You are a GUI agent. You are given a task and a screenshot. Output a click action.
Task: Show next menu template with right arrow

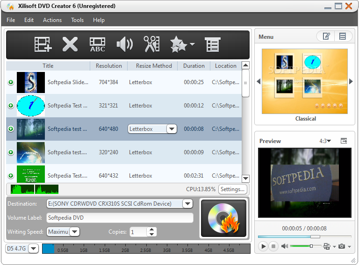(351, 81)
